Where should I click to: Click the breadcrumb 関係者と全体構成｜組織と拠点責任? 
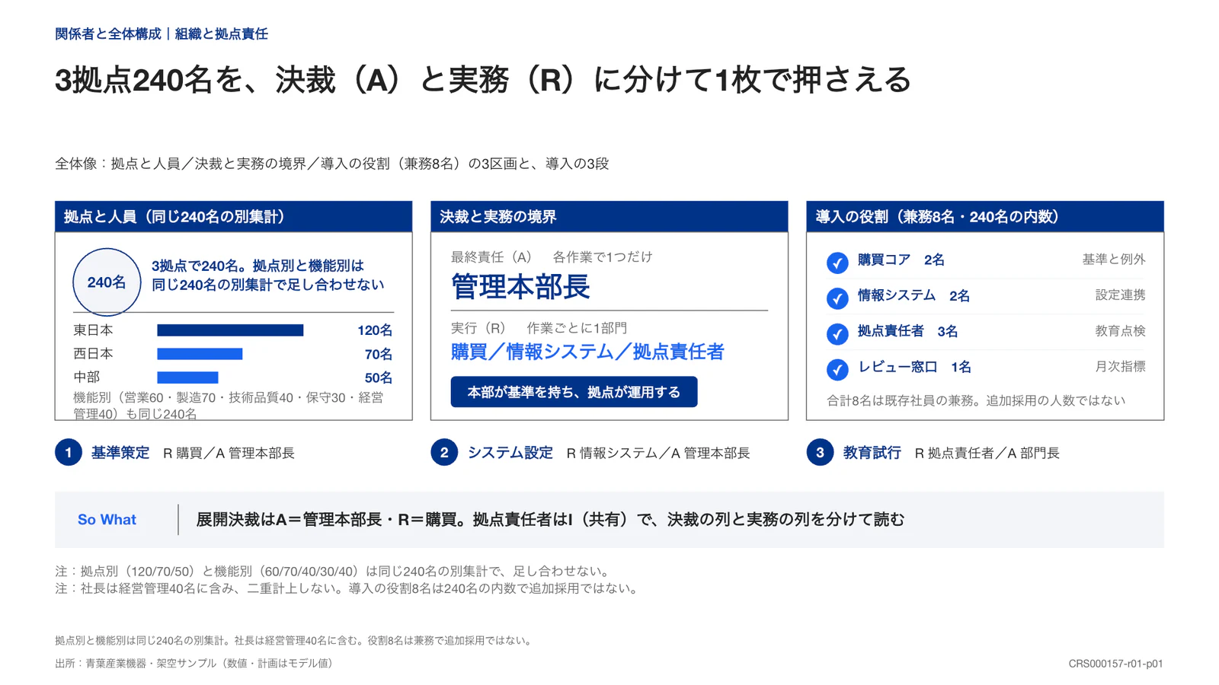[x=162, y=34]
